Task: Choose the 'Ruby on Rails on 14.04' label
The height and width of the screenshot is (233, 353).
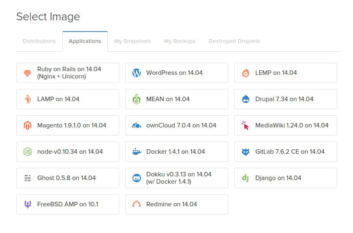Action: click(x=69, y=69)
